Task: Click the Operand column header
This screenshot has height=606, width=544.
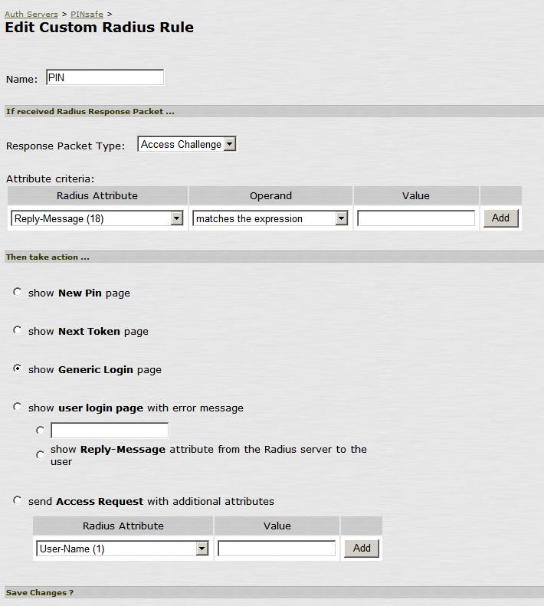Action: pyautogui.click(x=270, y=195)
